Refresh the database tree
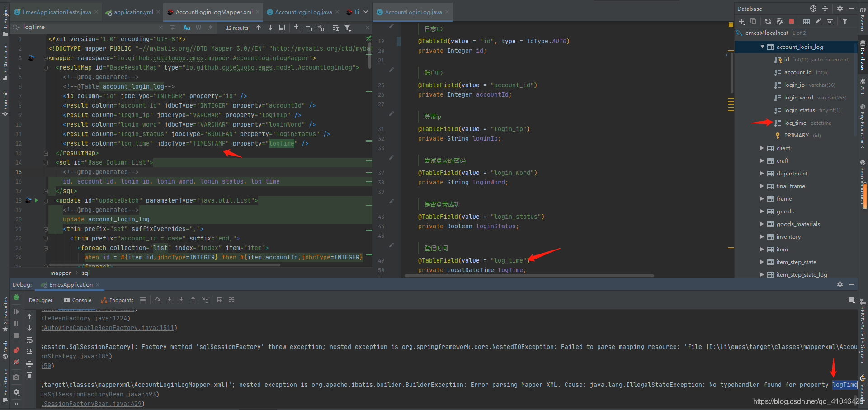The width and height of the screenshot is (868, 410). click(768, 21)
